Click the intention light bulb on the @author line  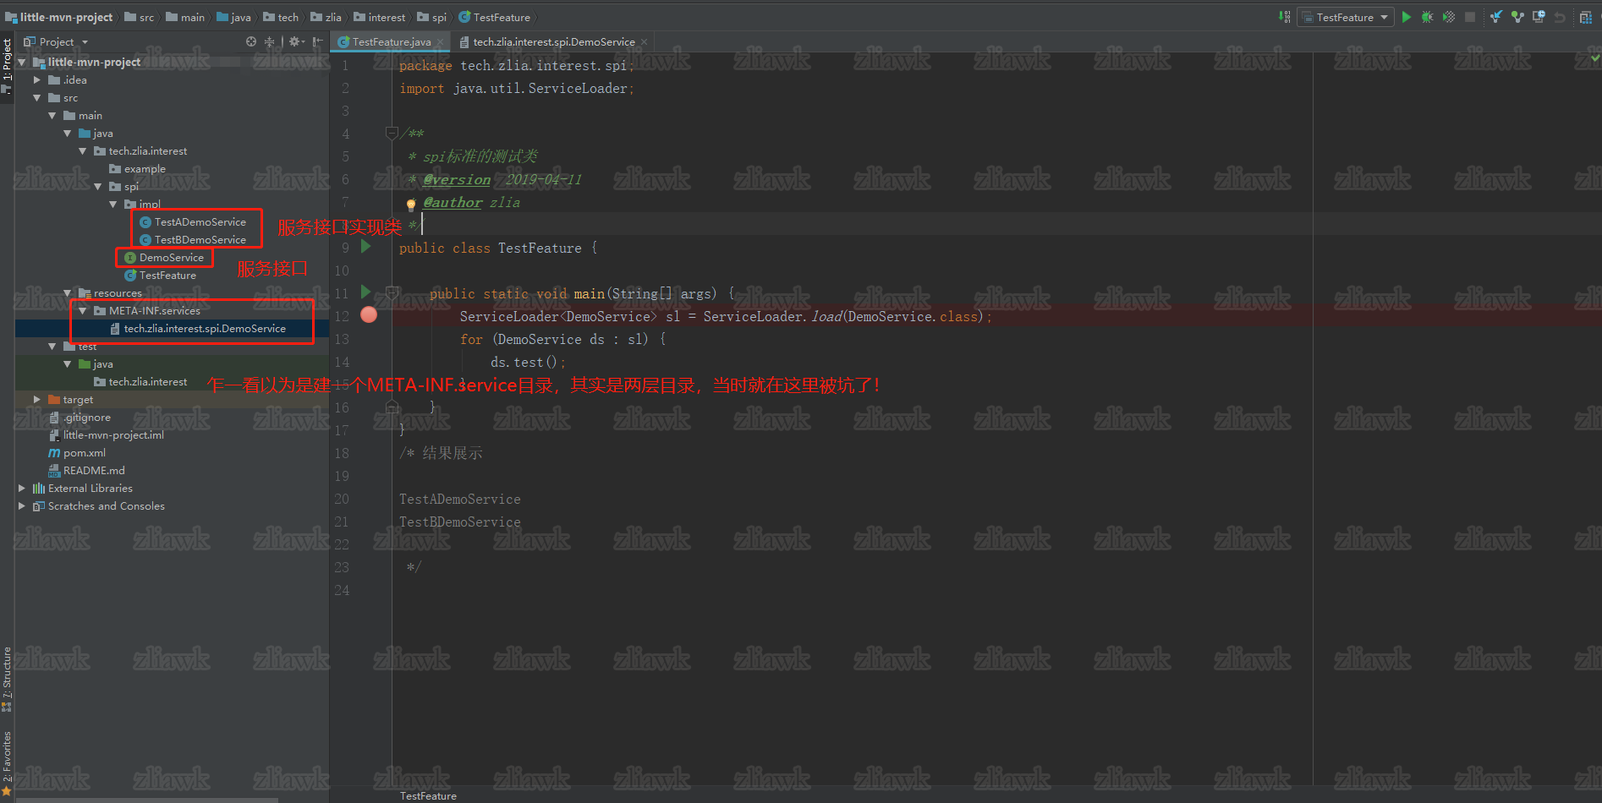click(411, 204)
